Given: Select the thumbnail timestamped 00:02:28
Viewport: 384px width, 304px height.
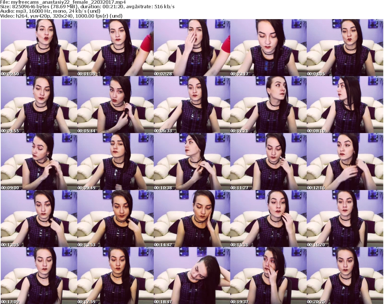Looking at the screenshot, I should [x=192, y=48].
